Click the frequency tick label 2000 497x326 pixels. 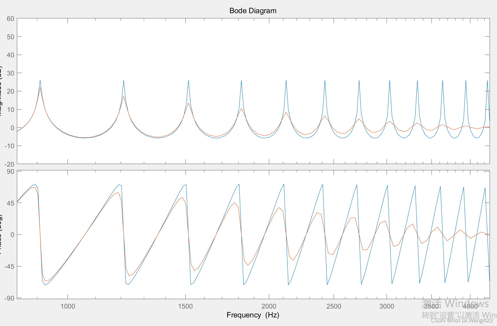(269, 306)
